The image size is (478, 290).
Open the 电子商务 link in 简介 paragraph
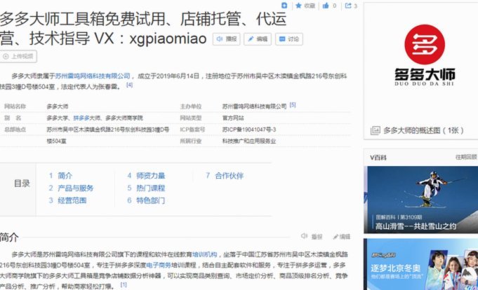coord(159,265)
